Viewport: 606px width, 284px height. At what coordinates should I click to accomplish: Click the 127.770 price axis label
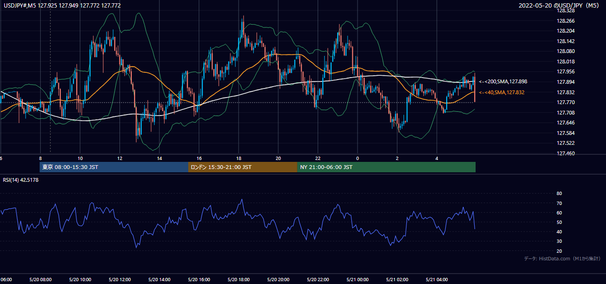tap(566, 102)
